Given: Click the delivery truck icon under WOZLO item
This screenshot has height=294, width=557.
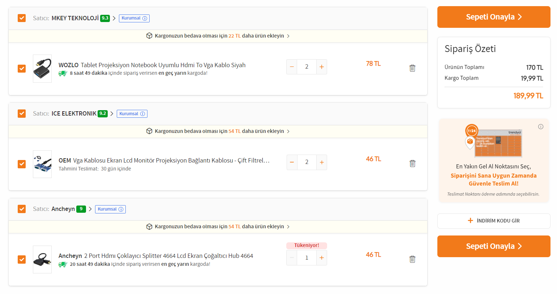Looking at the screenshot, I should click(x=63, y=73).
